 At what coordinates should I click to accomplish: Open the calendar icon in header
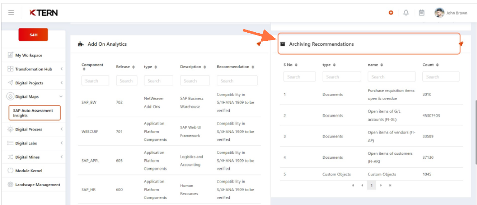click(421, 13)
